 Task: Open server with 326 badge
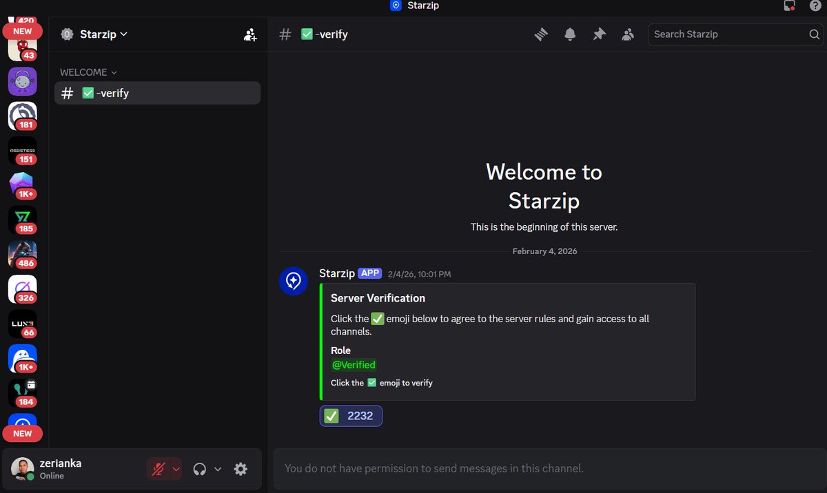[x=23, y=289]
